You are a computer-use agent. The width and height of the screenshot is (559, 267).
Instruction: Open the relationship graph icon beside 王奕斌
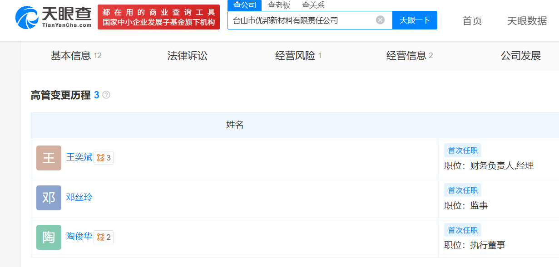point(104,158)
